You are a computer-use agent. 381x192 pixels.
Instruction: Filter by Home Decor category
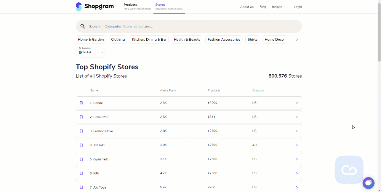275,40
